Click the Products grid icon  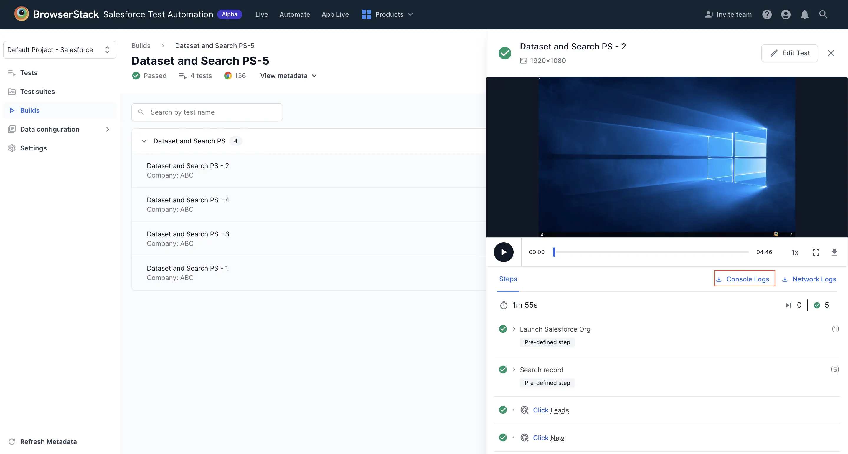click(366, 14)
